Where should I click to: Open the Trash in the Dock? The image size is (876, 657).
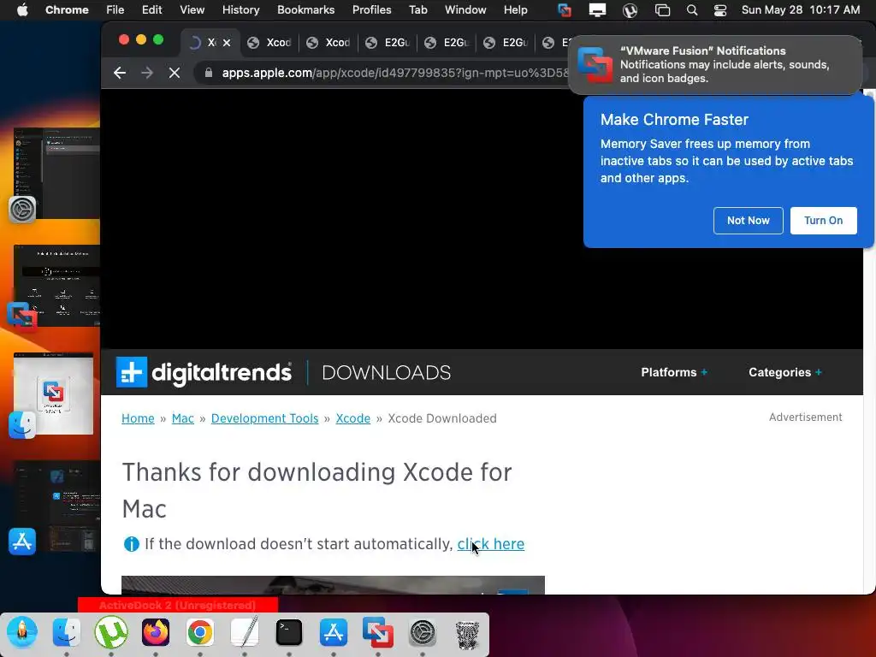click(467, 635)
